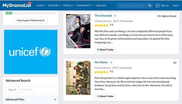Select HIDE ADS in the navigation bar
182x104 pixels.
pos(101,6)
